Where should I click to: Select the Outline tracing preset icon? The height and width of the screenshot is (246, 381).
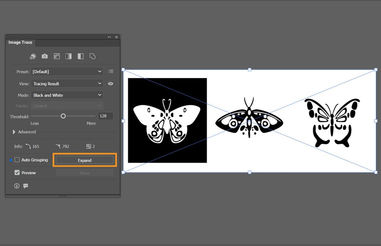(x=92, y=56)
